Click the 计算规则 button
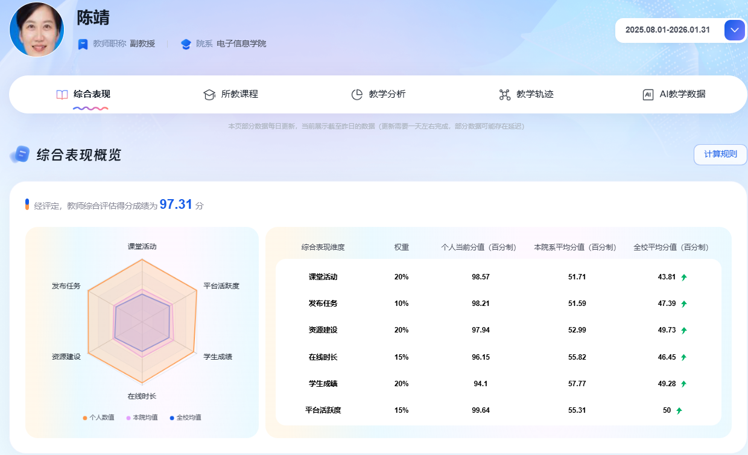 coord(720,154)
